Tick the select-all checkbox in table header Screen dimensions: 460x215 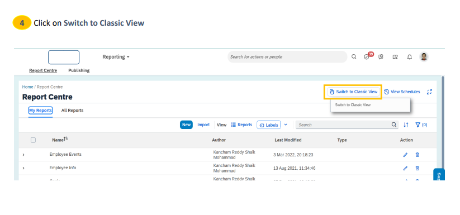33,140
